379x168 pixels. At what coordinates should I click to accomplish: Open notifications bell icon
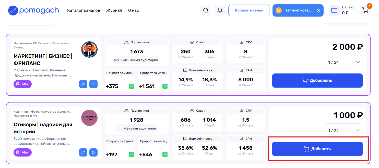click(x=220, y=10)
